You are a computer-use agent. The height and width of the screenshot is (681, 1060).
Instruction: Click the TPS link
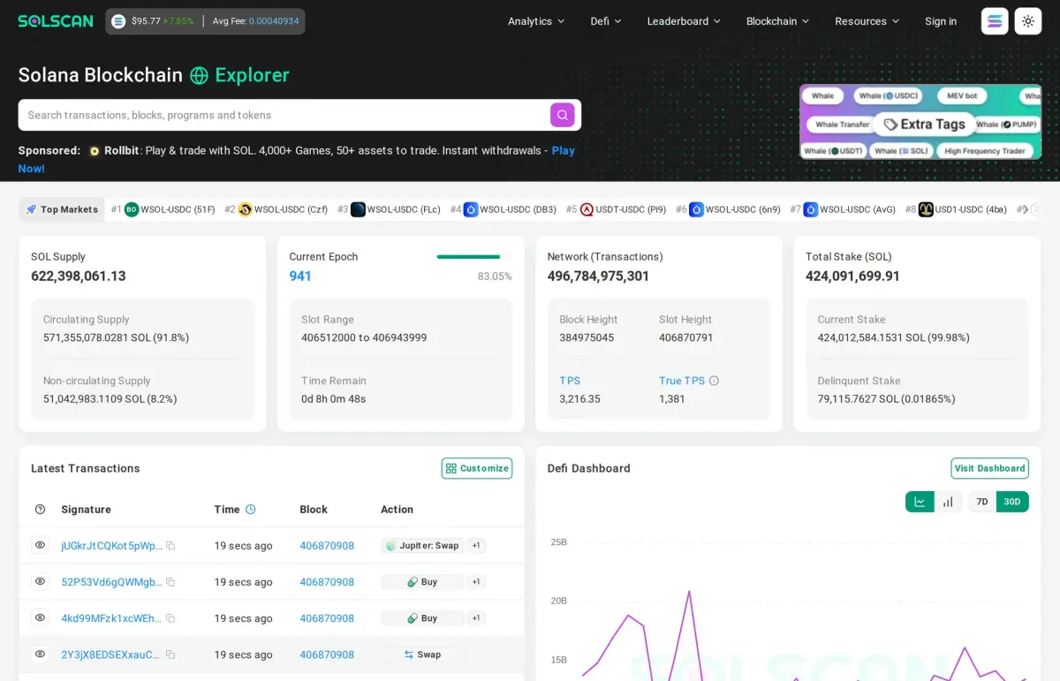[x=570, y=381]
